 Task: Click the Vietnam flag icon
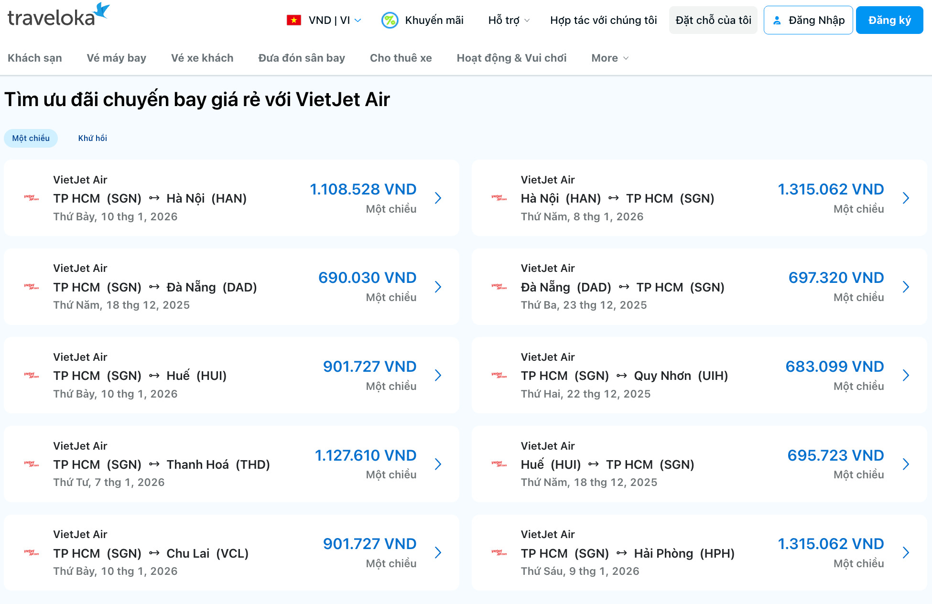click(x=293, y=20)
